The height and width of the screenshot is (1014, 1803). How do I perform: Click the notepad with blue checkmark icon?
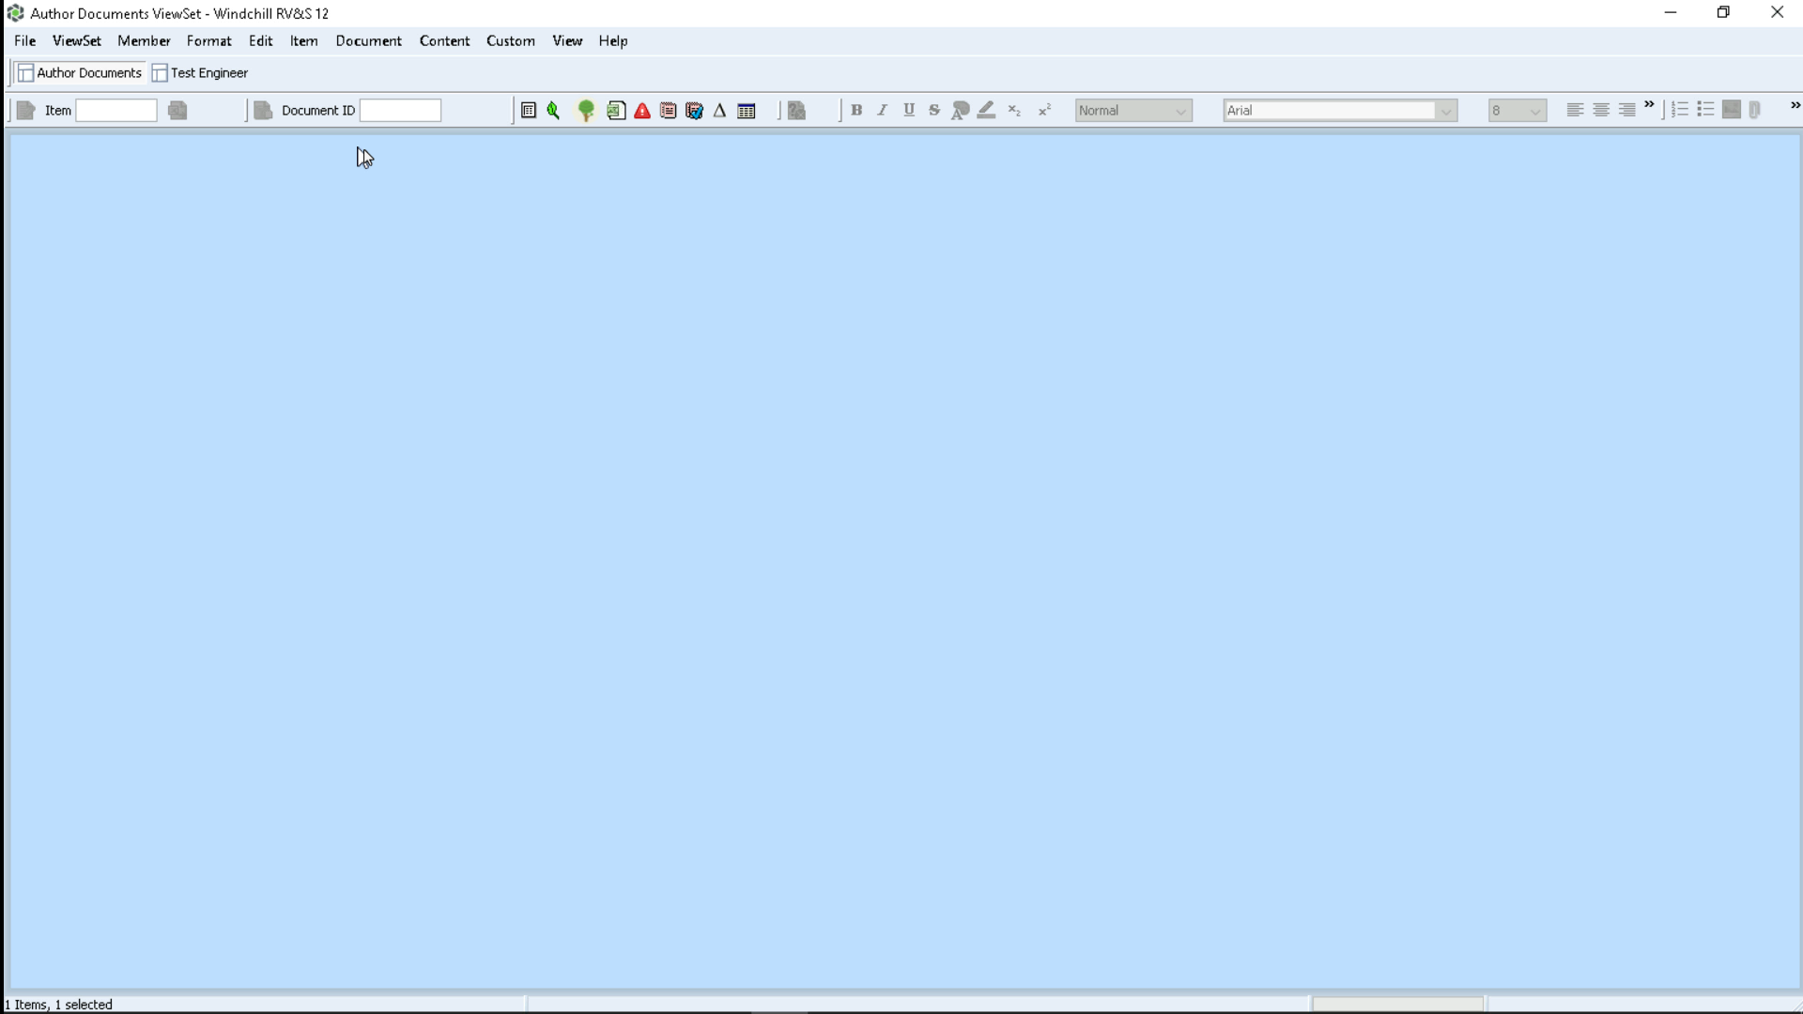click(694, 111)
